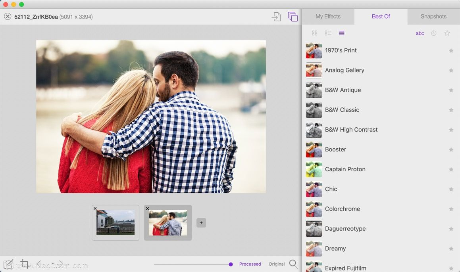Mark Daguerreotype effect as favorite
This screenshot has width=460, height=272.
(x=451, y=229)
